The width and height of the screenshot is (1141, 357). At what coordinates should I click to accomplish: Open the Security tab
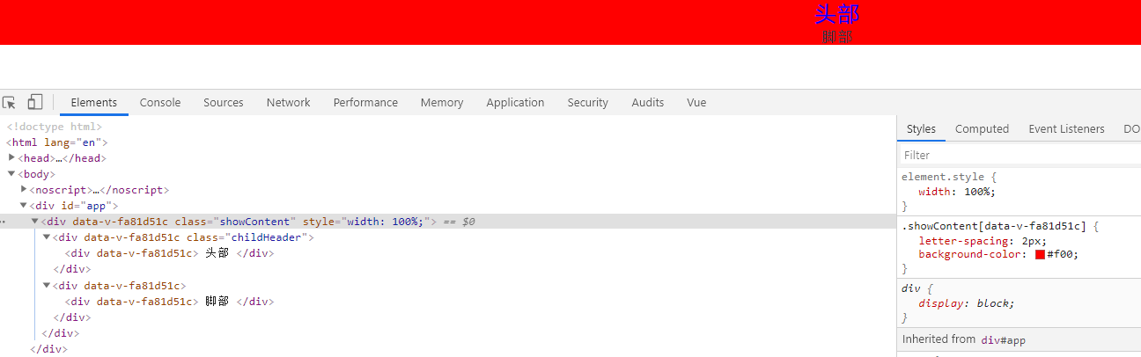[588, 103]
